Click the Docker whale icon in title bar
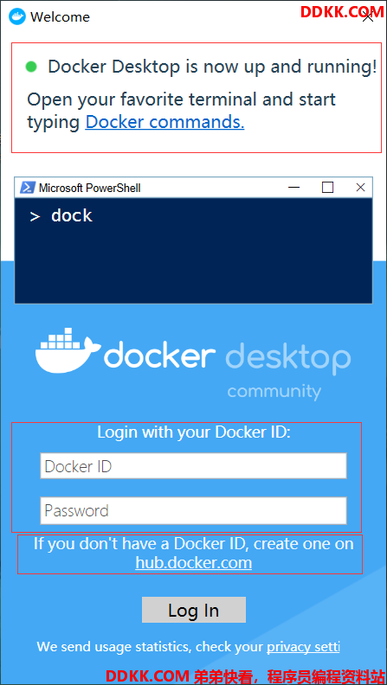The image size is (387, 685). 17,17
